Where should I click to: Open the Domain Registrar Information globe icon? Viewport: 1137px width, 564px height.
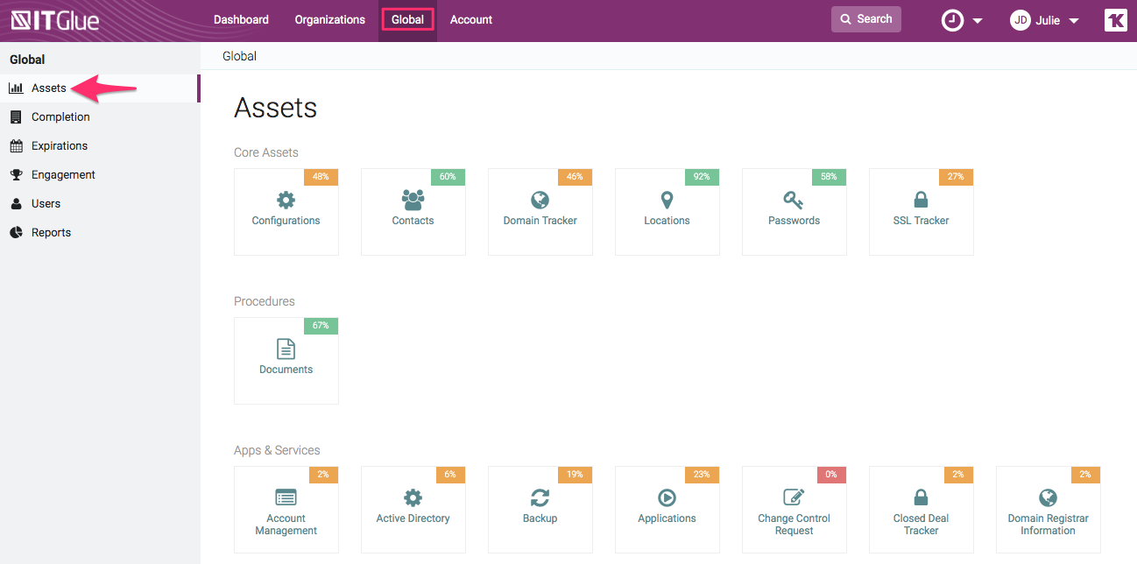(x=1048, y=497)
